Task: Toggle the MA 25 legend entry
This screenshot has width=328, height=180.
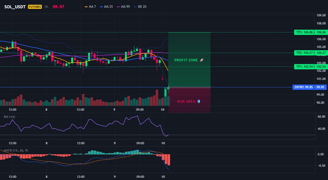Action: (x=106, y=7)
